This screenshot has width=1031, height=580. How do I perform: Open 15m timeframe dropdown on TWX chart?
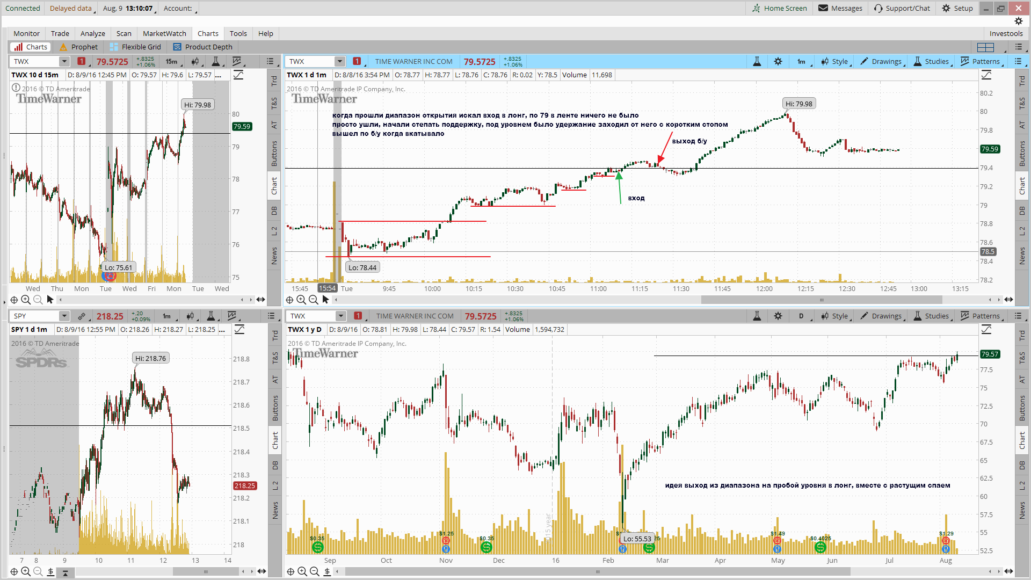pos(172,61)
